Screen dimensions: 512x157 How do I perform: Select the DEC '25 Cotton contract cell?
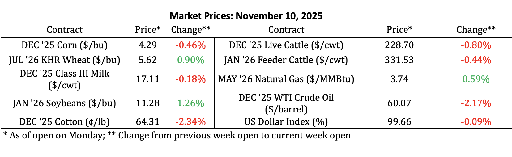click(x=64, y=121)
